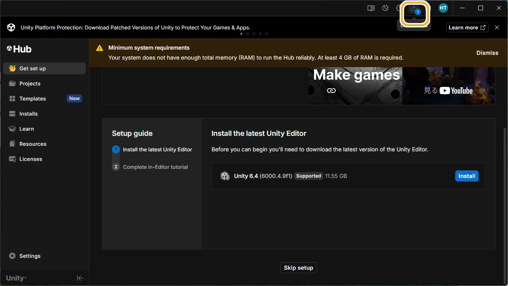Toggle the dark mode moon icon
Image resolution: width=508 pixels, height=286 pixels.
coord(385,8)
